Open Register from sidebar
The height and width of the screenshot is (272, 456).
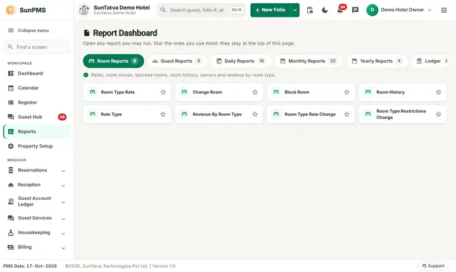pos(37,102)
